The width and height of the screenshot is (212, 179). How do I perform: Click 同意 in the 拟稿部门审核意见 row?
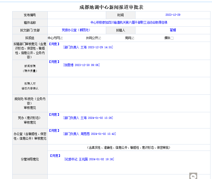click(54, 44)
